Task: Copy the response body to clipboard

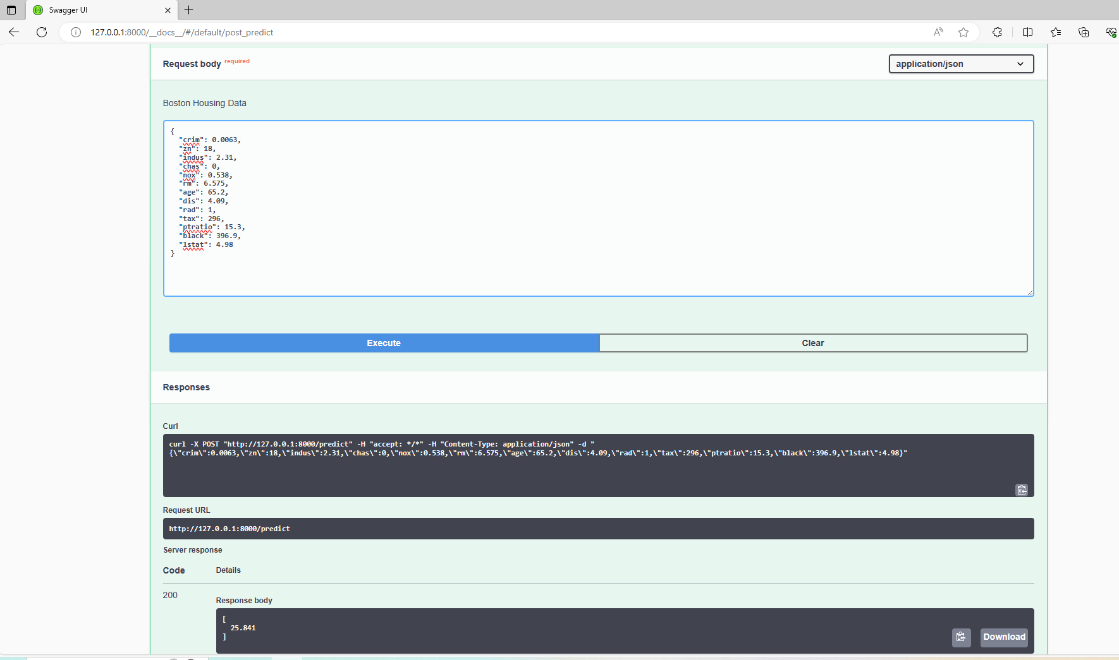Action: point(961,637)
